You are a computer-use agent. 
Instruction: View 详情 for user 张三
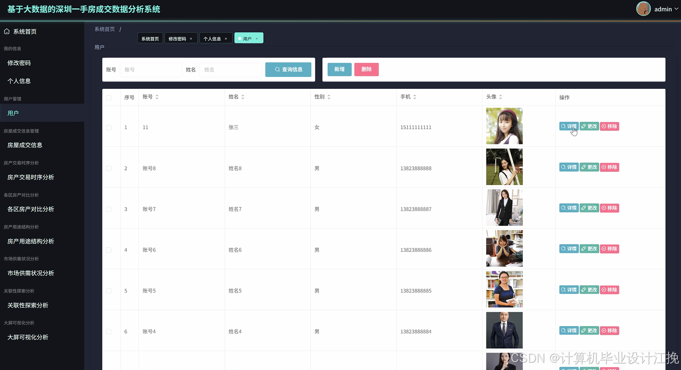coord(569,126)
